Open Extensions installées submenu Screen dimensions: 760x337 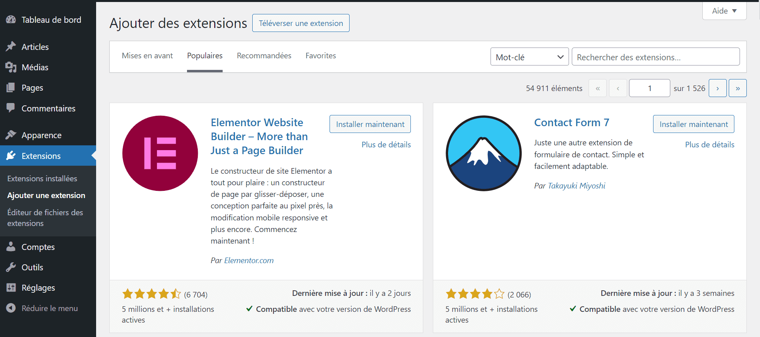coord(42,178)
